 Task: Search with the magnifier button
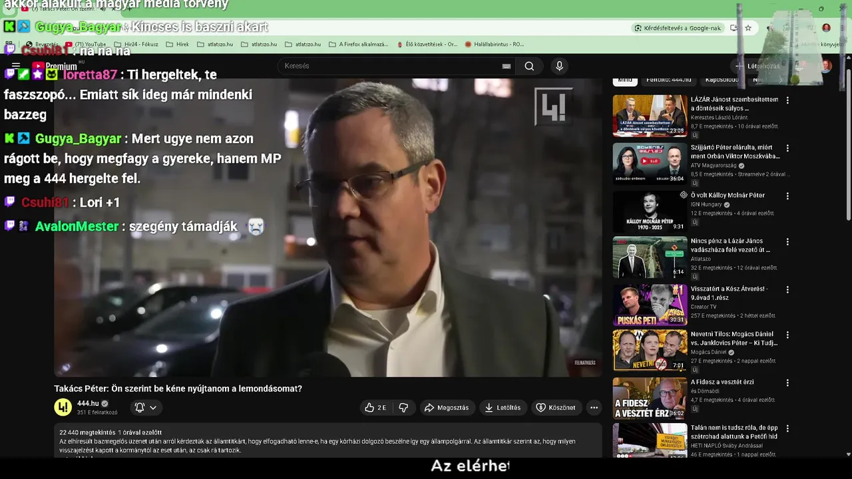tap(529, 66)
